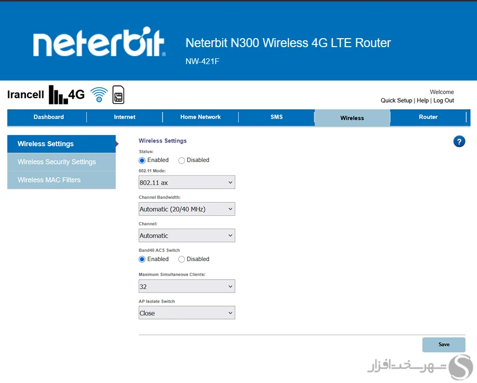Select Disabled for wireless Status
This screenshot has width=477, height=383.
pyautogui.click(x=182, y=160)
